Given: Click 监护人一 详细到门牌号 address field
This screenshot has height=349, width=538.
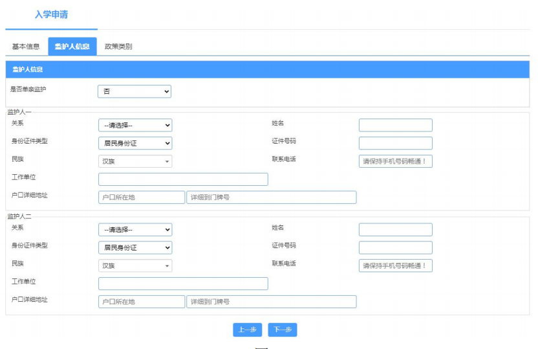Looking at the screenshot, I should click(x=272, y=197).
